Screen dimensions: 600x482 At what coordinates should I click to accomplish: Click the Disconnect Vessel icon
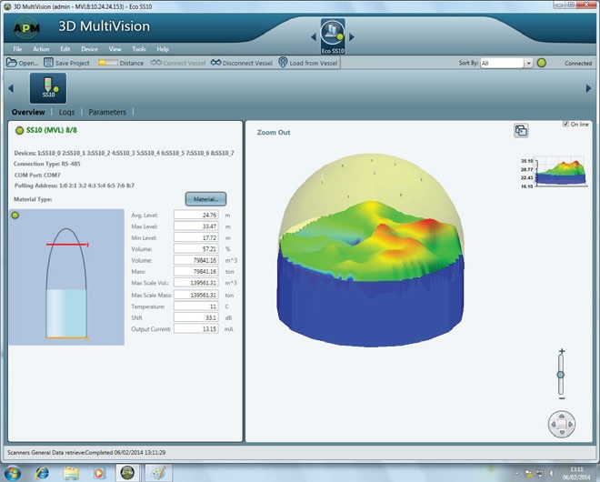coord(215,63)
